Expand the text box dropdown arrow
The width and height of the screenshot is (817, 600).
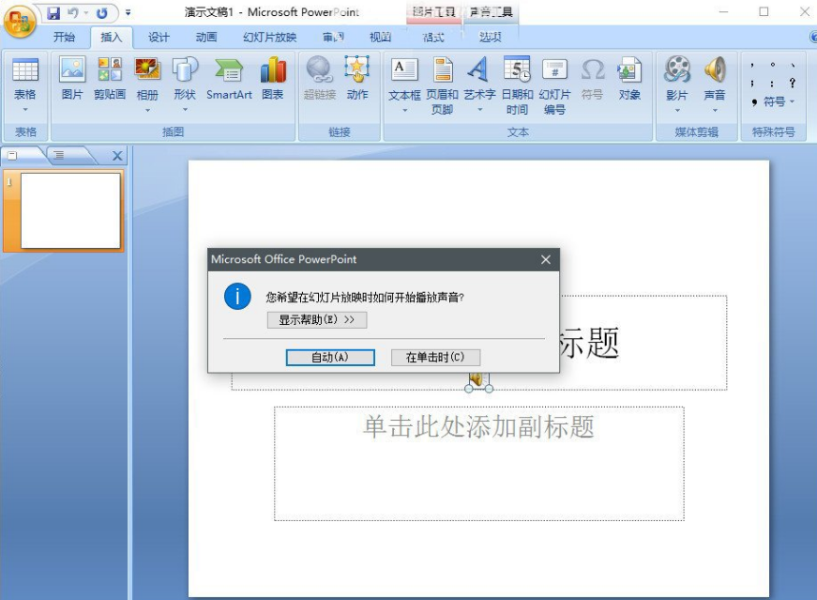click(x=405, y=110)
